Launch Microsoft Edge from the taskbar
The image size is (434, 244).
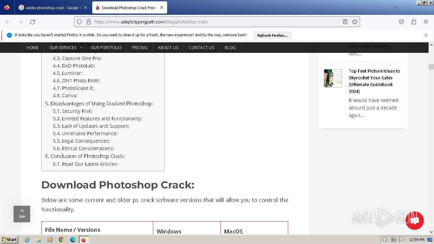coord(73,240)
